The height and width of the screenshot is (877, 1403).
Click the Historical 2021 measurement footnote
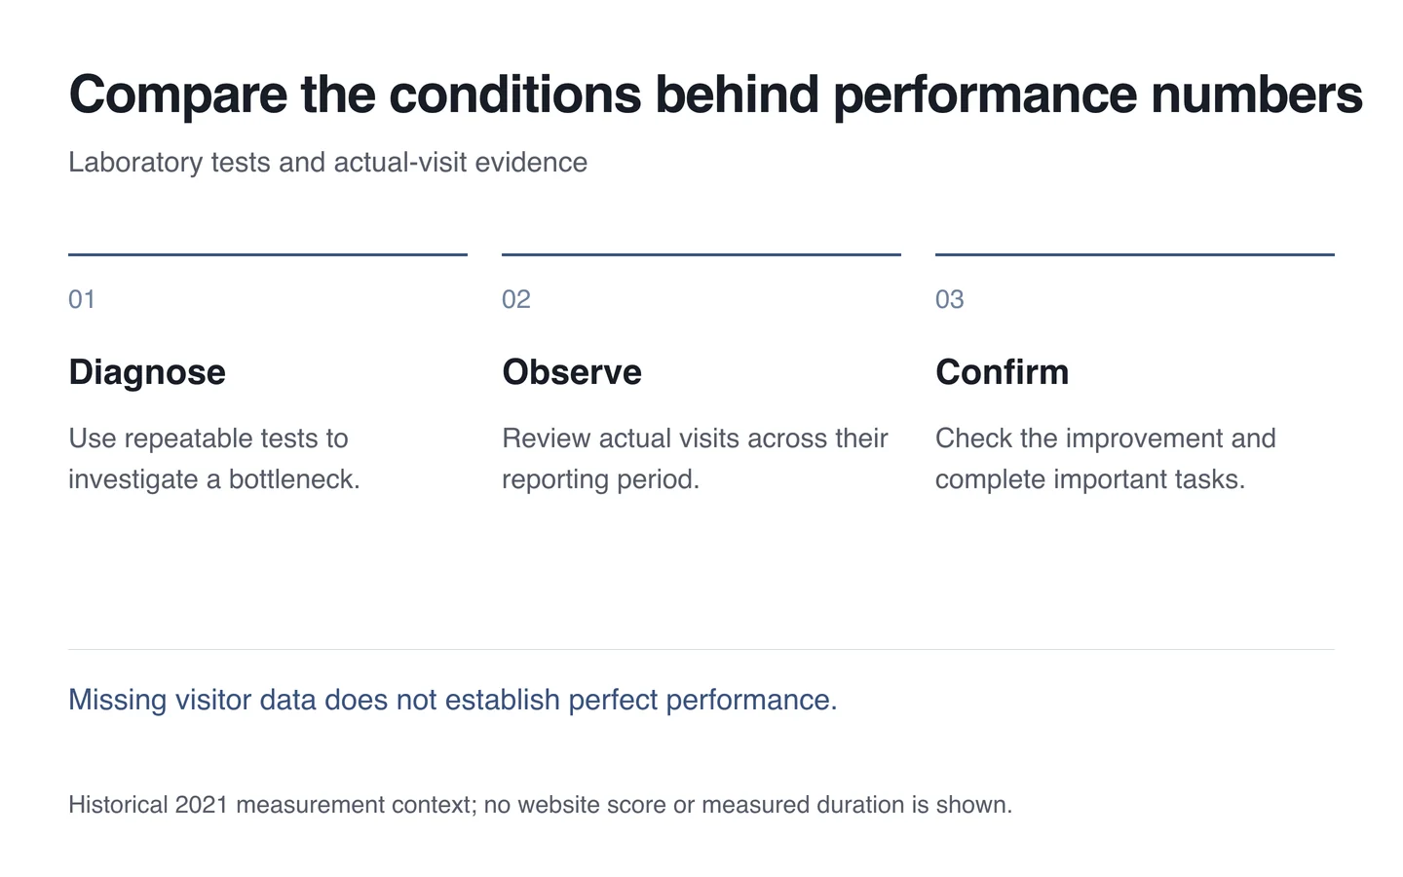(x=541, y=805)
